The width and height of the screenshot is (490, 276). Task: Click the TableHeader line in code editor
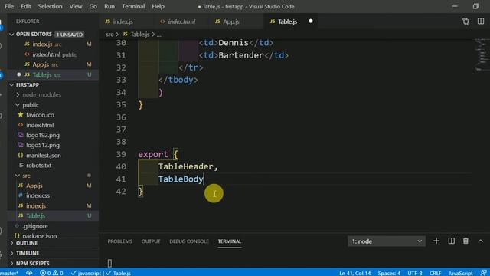tap(188, 166)
